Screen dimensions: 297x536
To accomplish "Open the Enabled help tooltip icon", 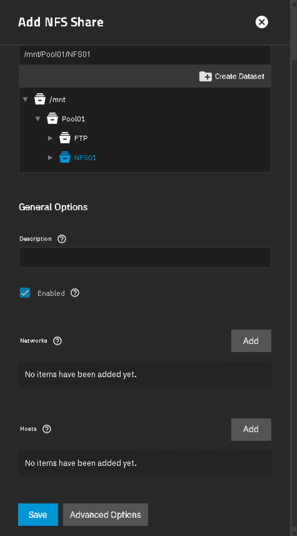I will point(75,293).
